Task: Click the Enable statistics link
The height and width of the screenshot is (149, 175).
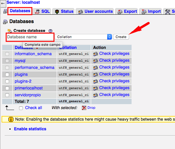Action: coord(30,129)
